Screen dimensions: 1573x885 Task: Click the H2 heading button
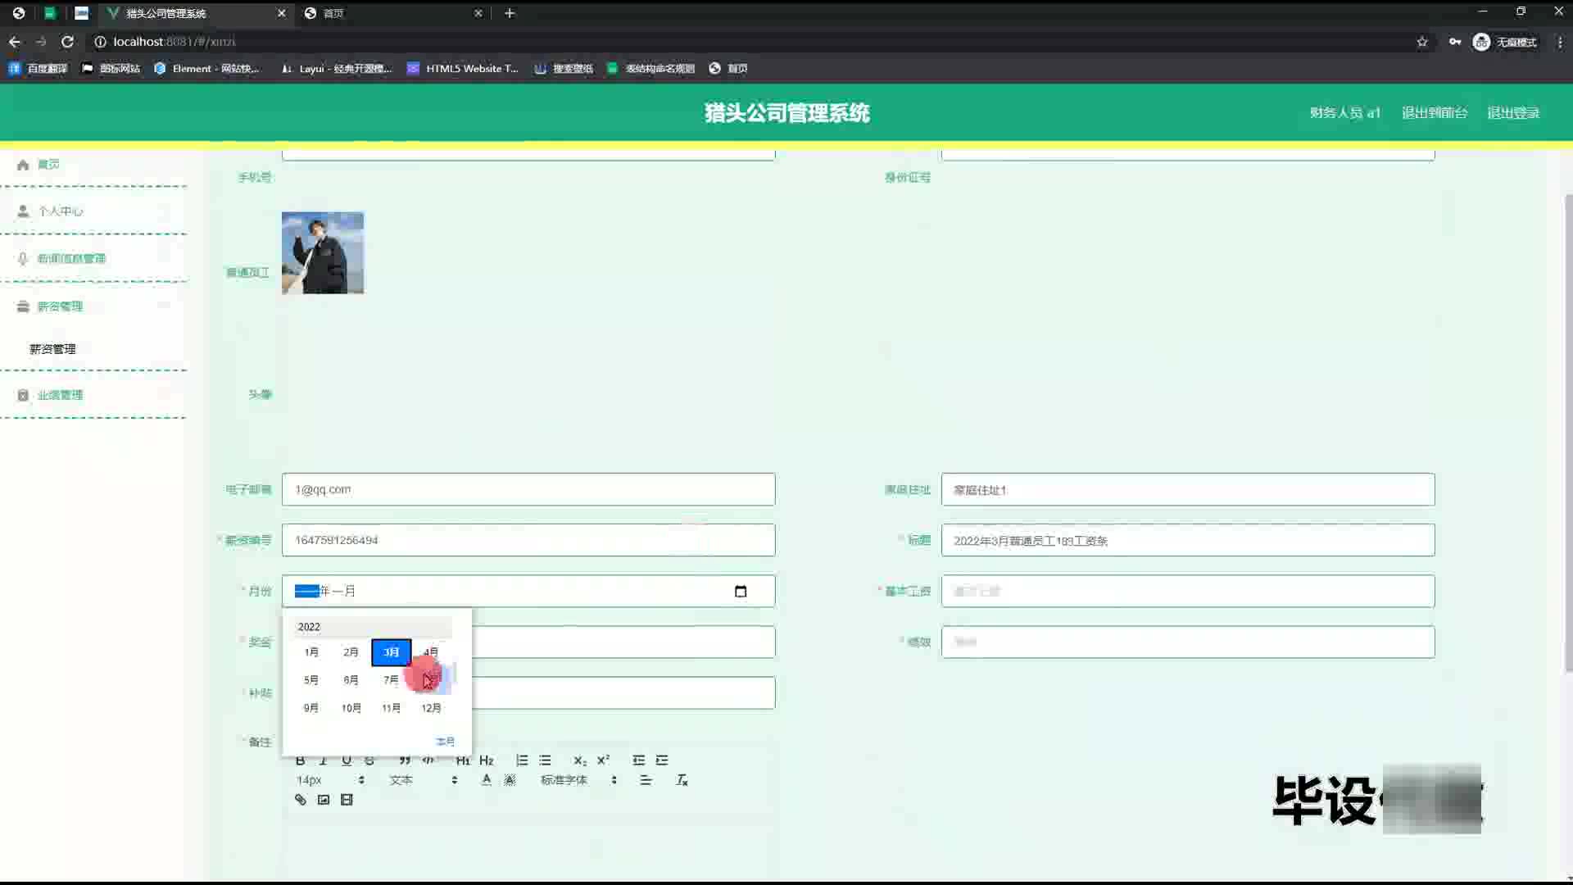[x=487, y=760]
